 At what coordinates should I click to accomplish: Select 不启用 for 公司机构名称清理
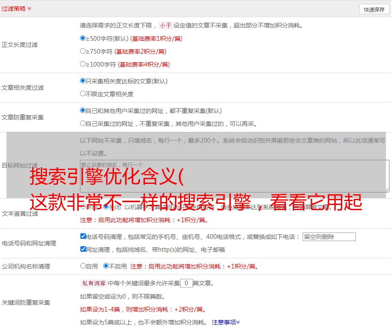106,266
